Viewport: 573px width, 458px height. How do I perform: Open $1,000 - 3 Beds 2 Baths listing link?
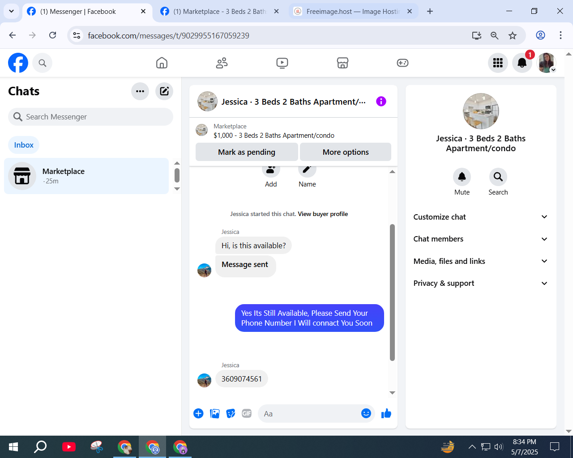274,136
